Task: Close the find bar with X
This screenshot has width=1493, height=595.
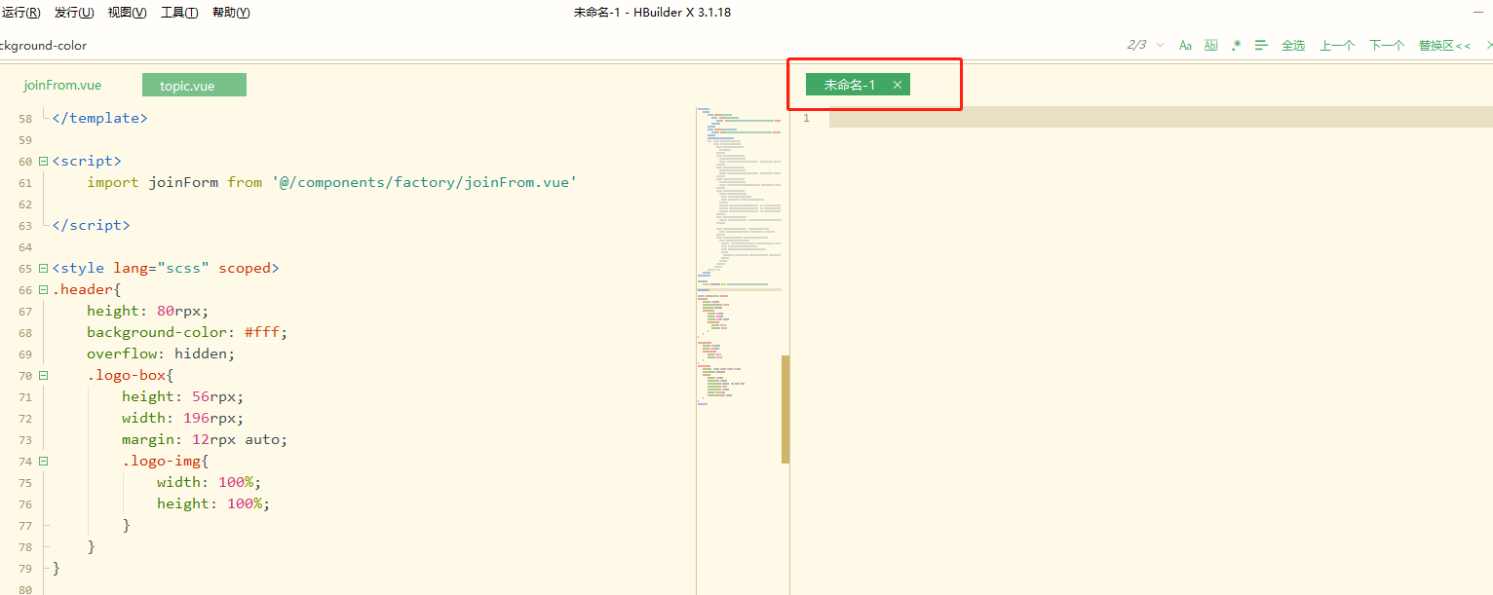Action: [x=1488, y=45]
